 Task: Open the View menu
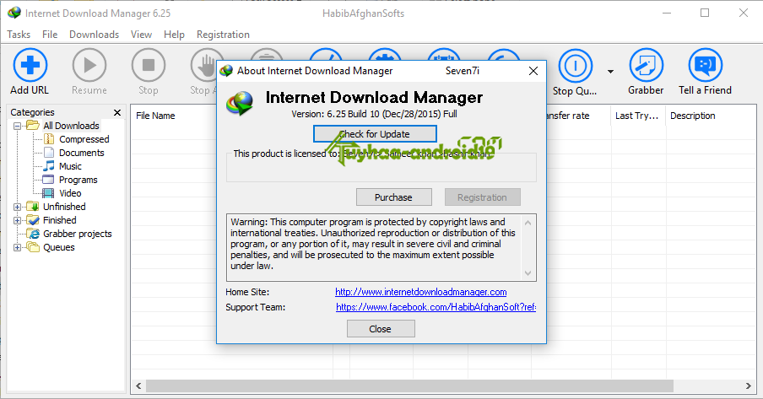(x=141, y=35)
